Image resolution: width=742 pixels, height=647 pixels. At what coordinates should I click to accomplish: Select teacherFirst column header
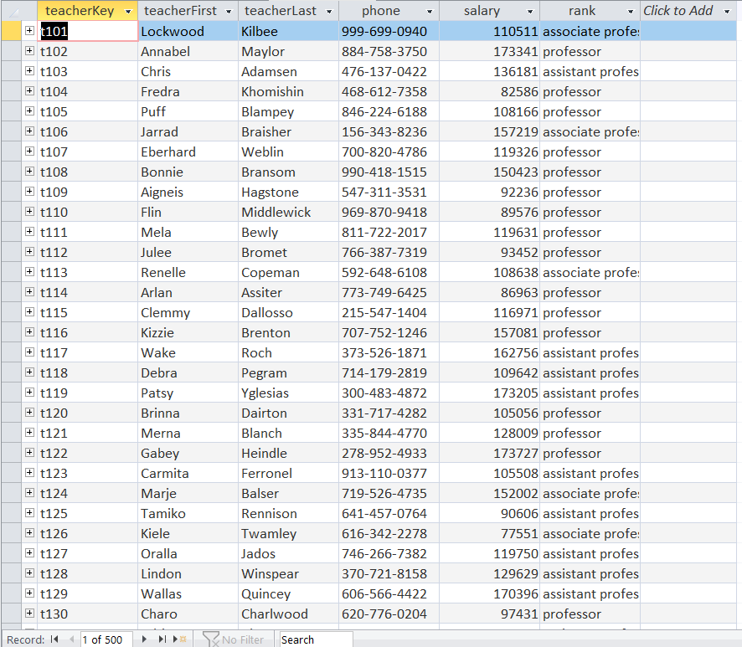coord(188,10)
